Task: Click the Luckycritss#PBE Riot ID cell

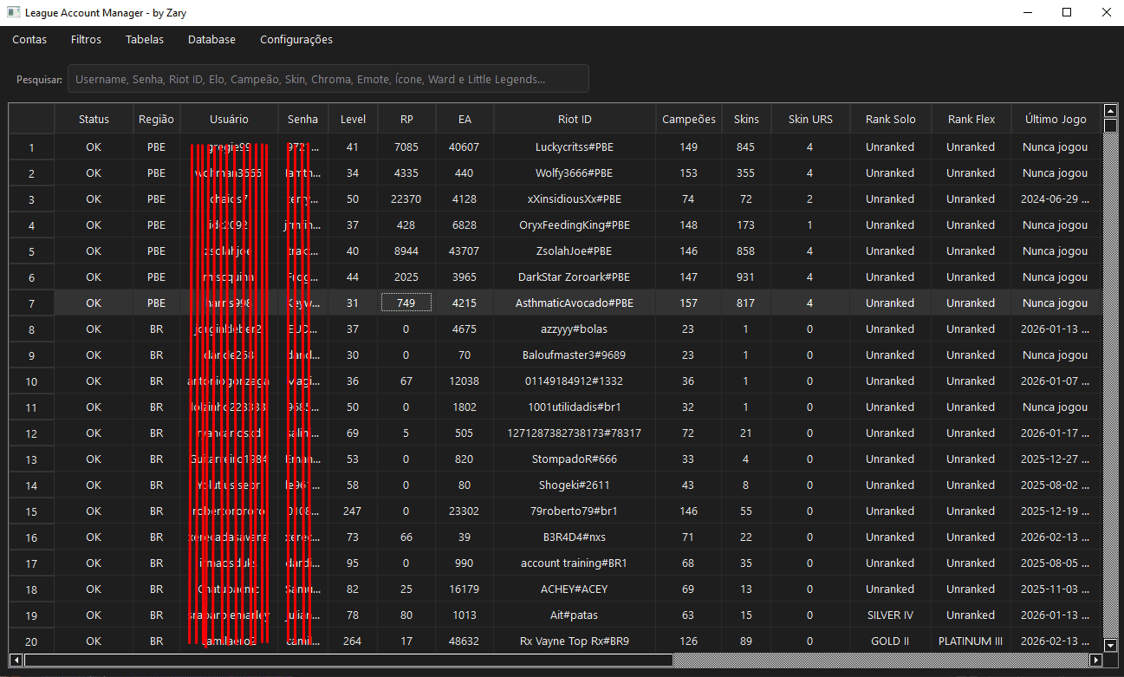Action: 575,147
